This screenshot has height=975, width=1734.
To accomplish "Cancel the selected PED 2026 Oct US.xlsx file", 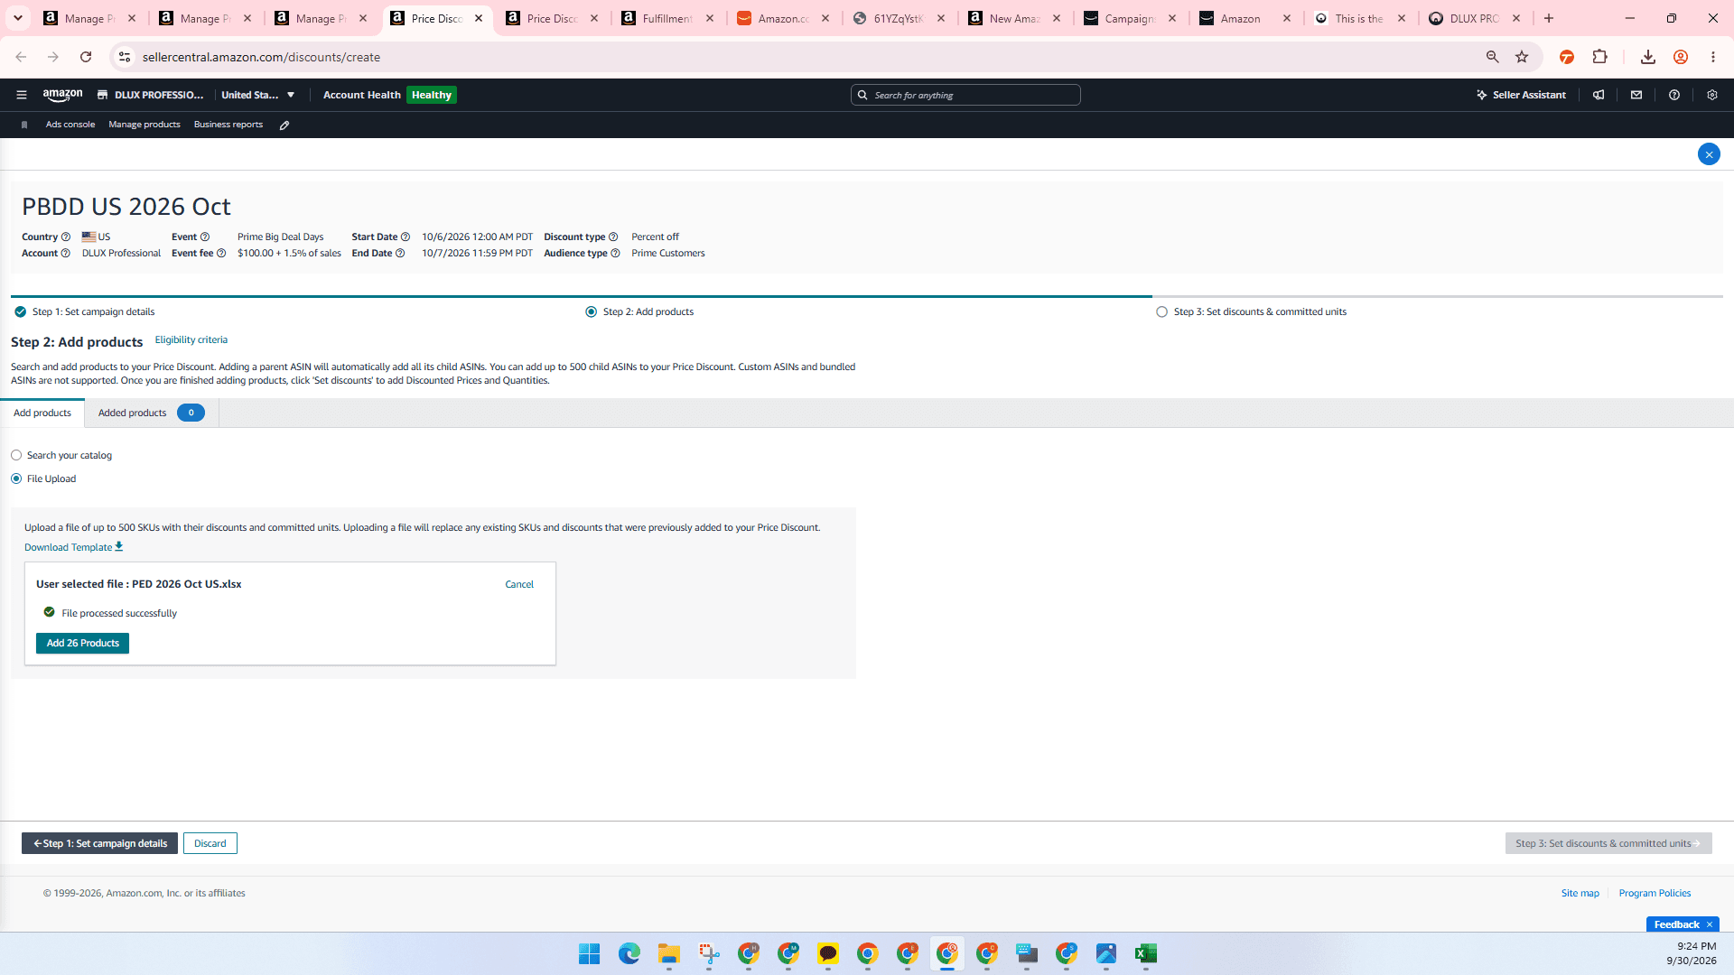I will (x=519, y=585).
